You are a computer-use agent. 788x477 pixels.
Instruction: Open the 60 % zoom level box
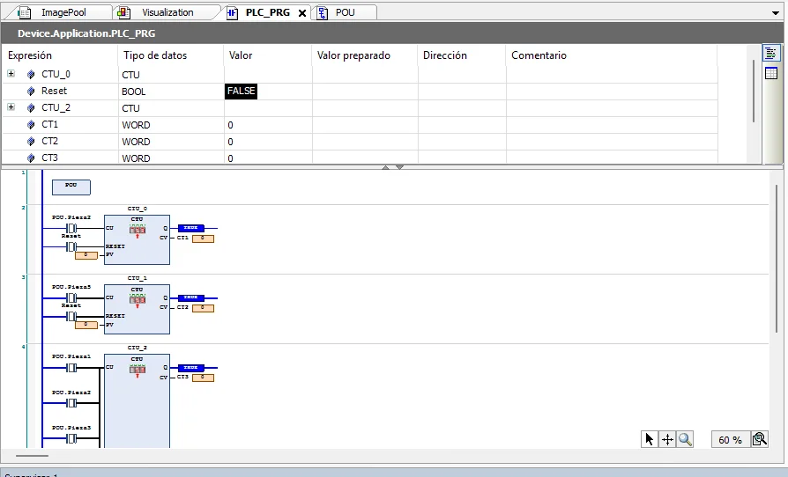coord(730,439)
